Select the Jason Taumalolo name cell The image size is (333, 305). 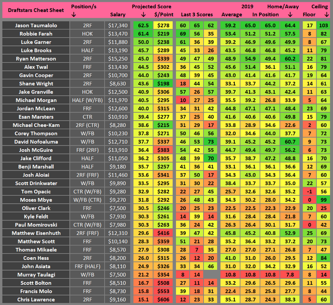[36, 26]
